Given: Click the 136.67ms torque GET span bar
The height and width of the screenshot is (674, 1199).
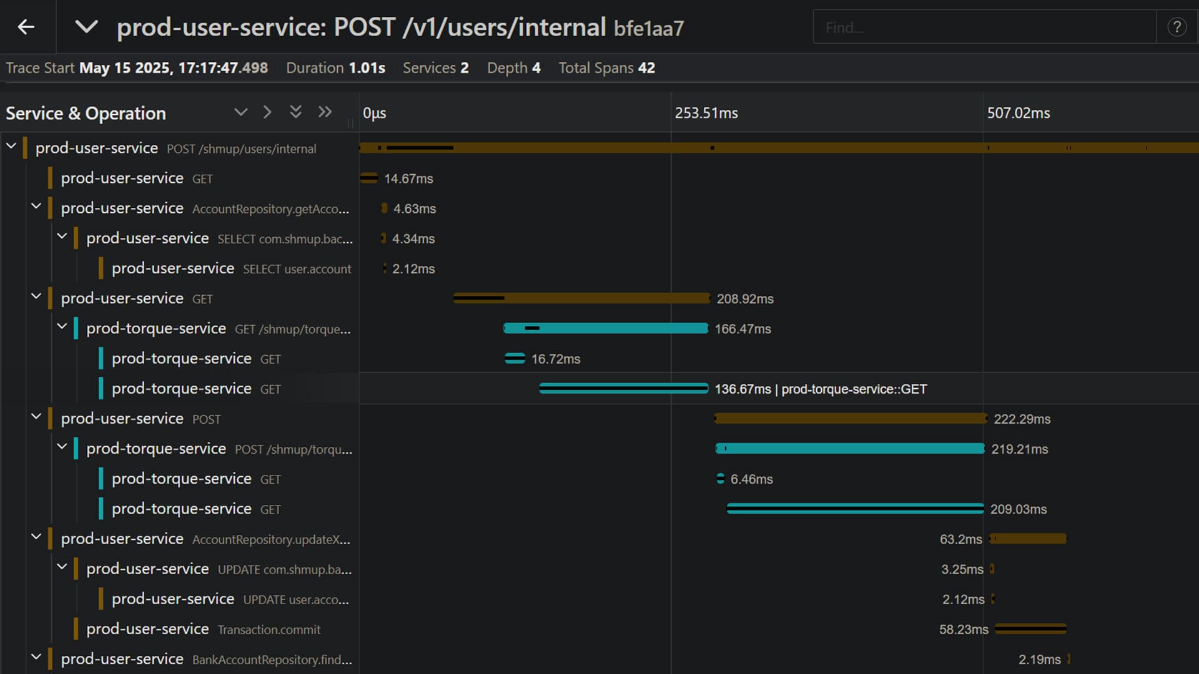Looking at the screenshot, I should (x=623, y=389).
